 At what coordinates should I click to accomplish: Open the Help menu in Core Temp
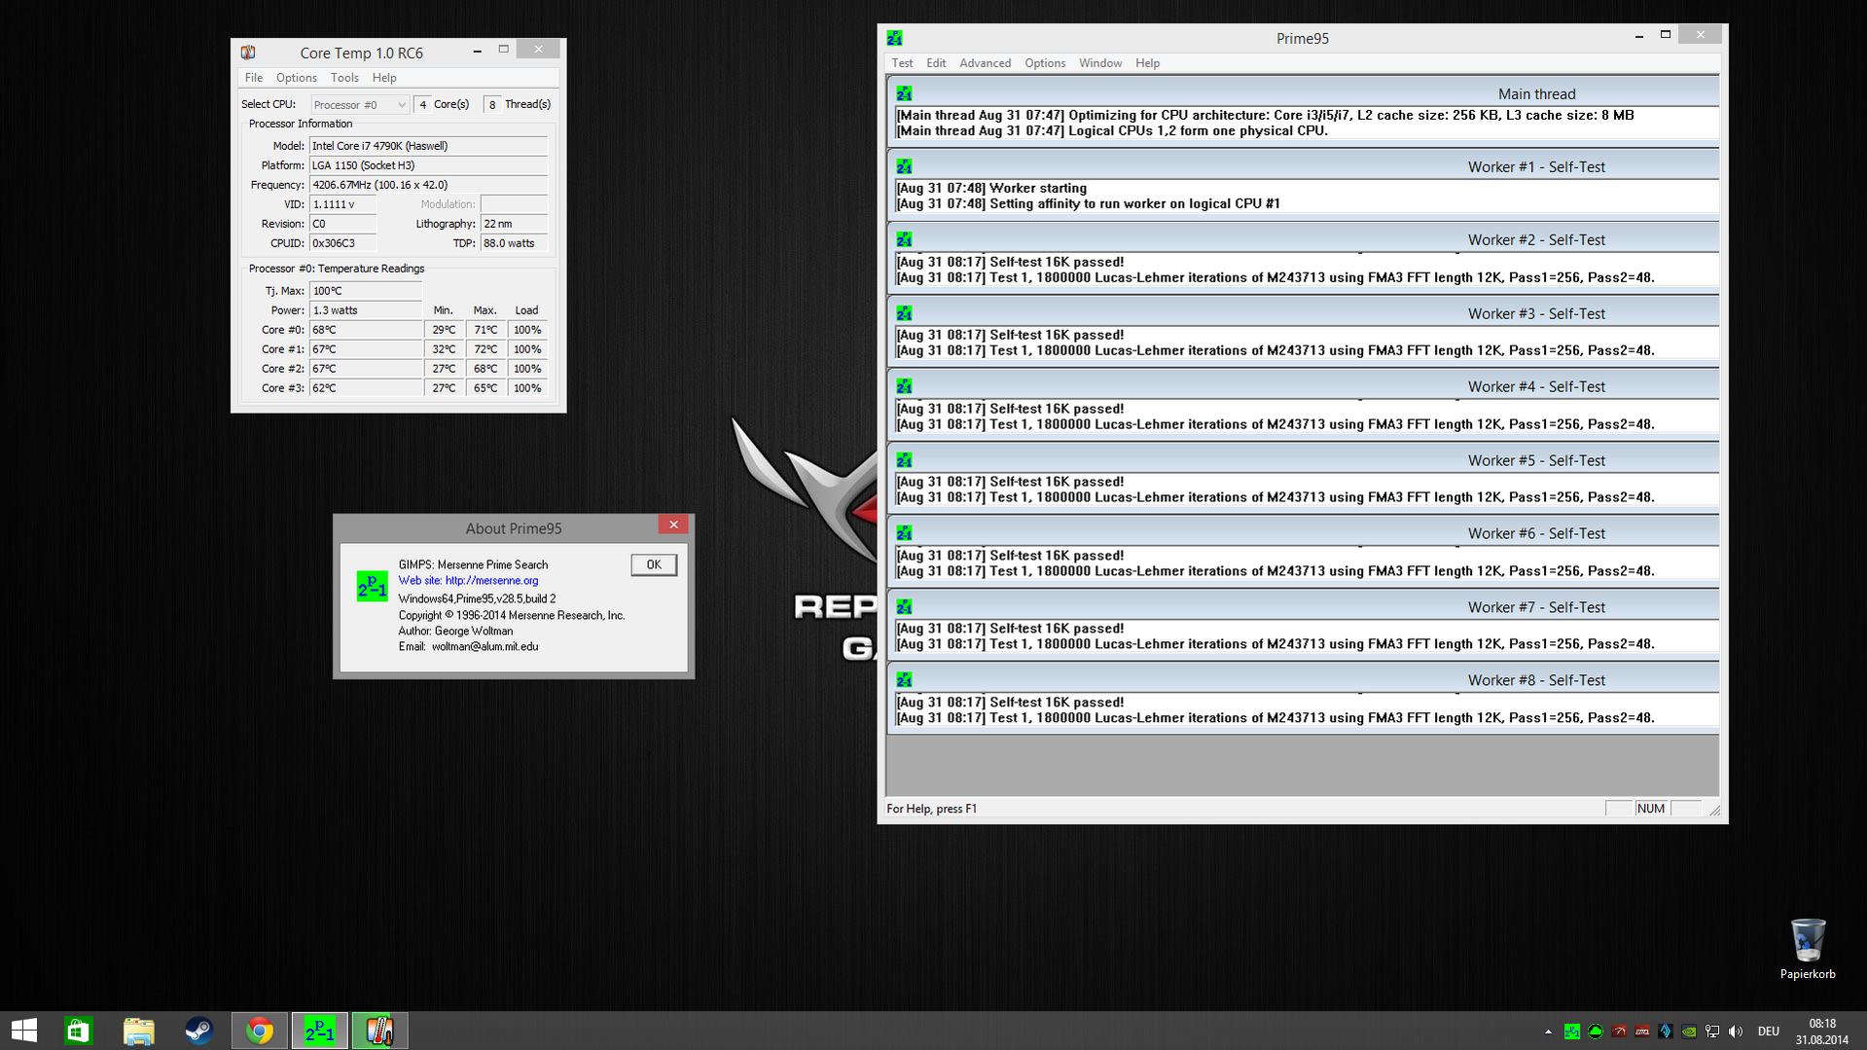coord(384,78)
